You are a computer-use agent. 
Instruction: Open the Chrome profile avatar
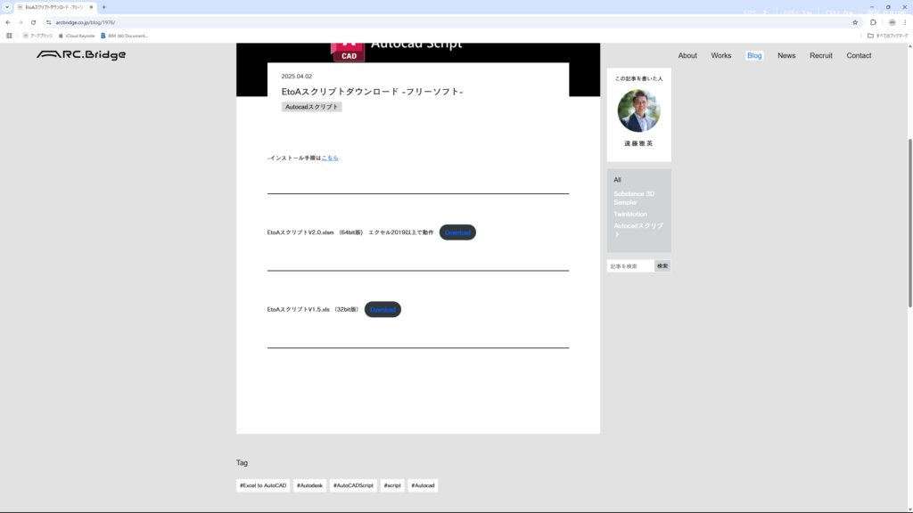[892, 22]
